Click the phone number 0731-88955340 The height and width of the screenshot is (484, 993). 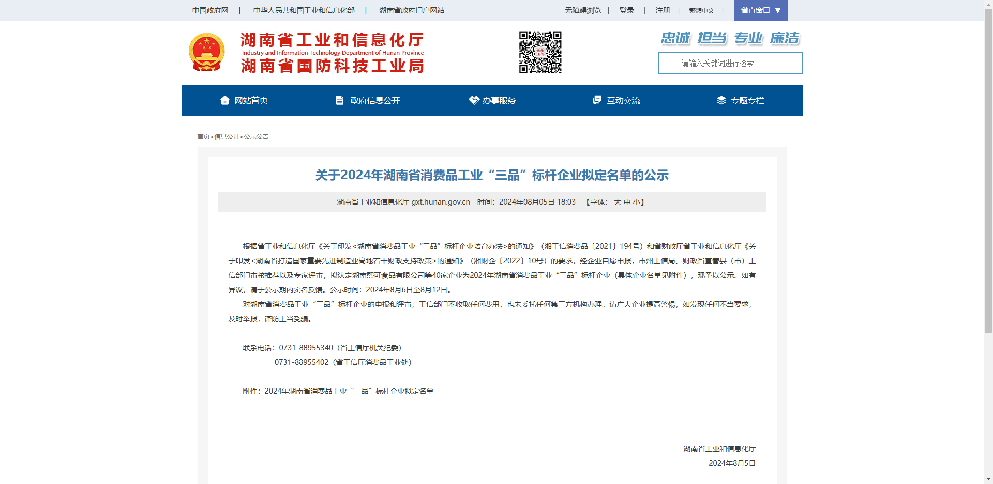[306, 348]
